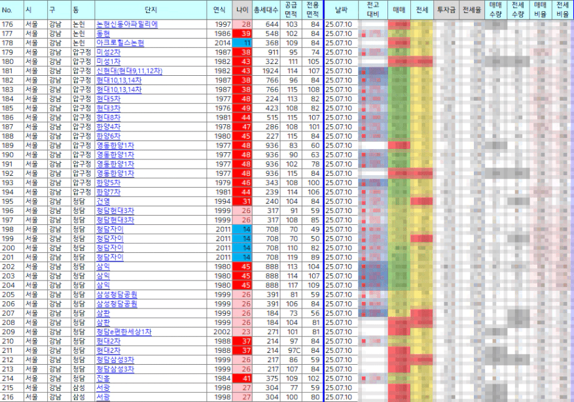The image size is (574, 402).
Task: Open the 현대8차 link
Action: point(109,118)
